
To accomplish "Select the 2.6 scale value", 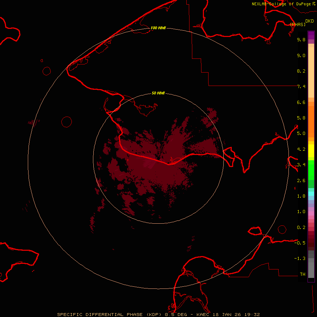I will click(301, 181).
